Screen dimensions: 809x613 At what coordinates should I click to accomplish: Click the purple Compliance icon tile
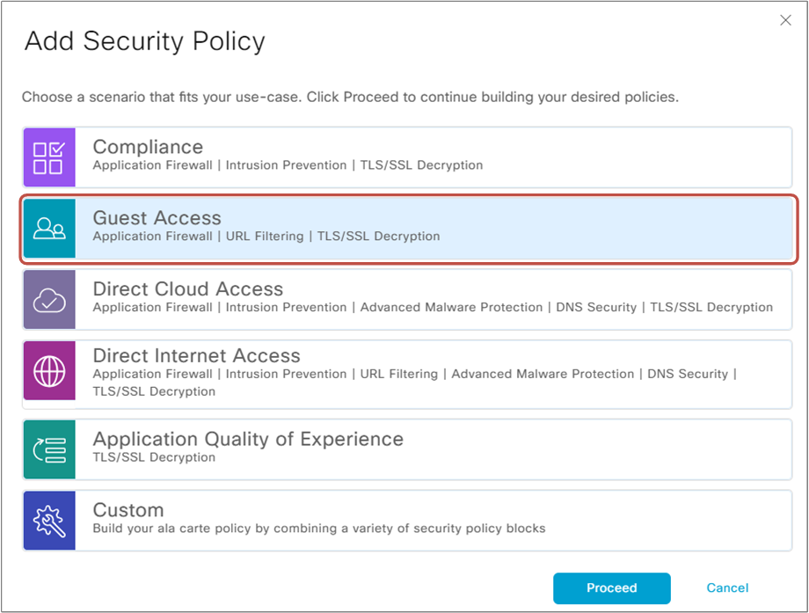point(48,157)
